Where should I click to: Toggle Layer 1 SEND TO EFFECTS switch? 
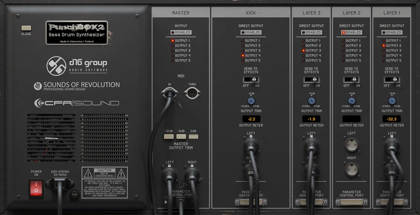tap(392, 80)
